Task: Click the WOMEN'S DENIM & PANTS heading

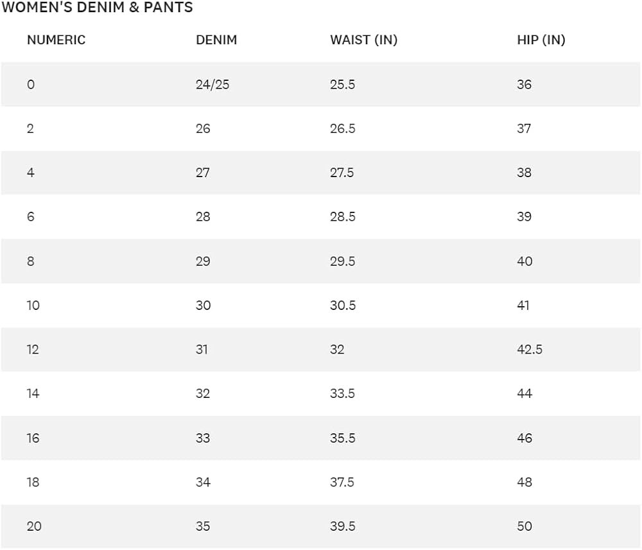Action: [x=97, y=8]
